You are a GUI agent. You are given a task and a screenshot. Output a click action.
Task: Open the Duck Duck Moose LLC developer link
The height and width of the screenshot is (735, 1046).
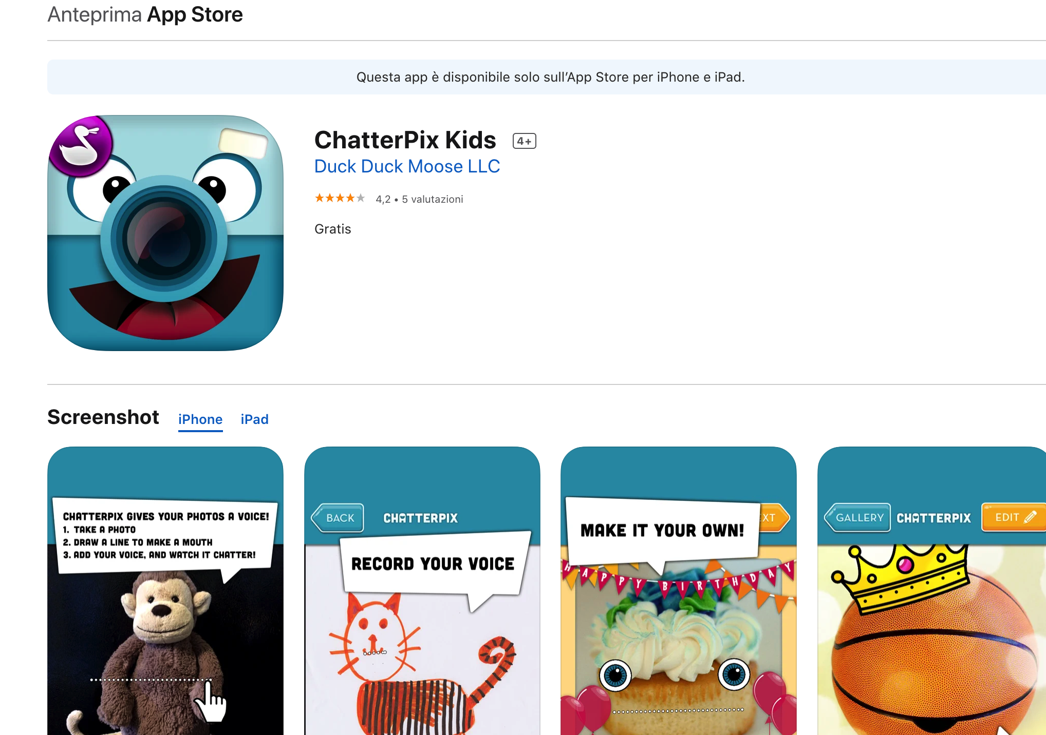(x=407, y=166)
